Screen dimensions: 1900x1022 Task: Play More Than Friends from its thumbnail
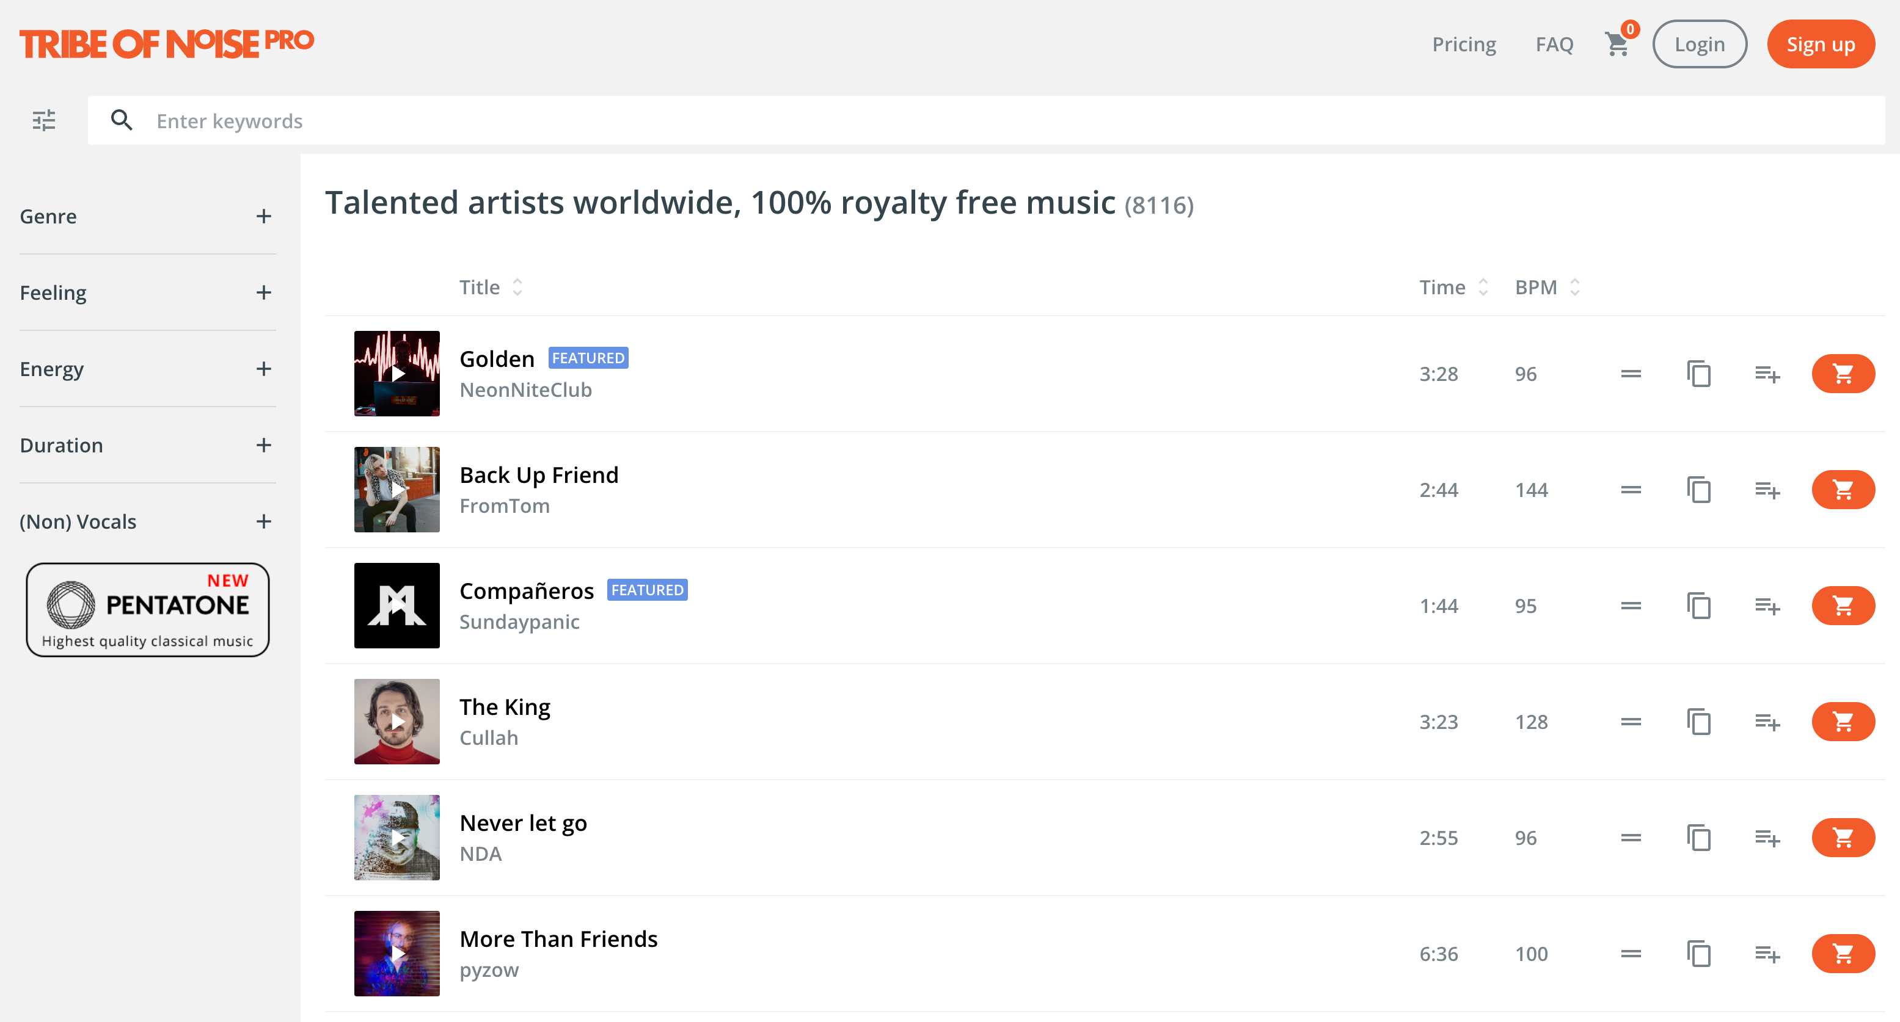click(397, 954)
